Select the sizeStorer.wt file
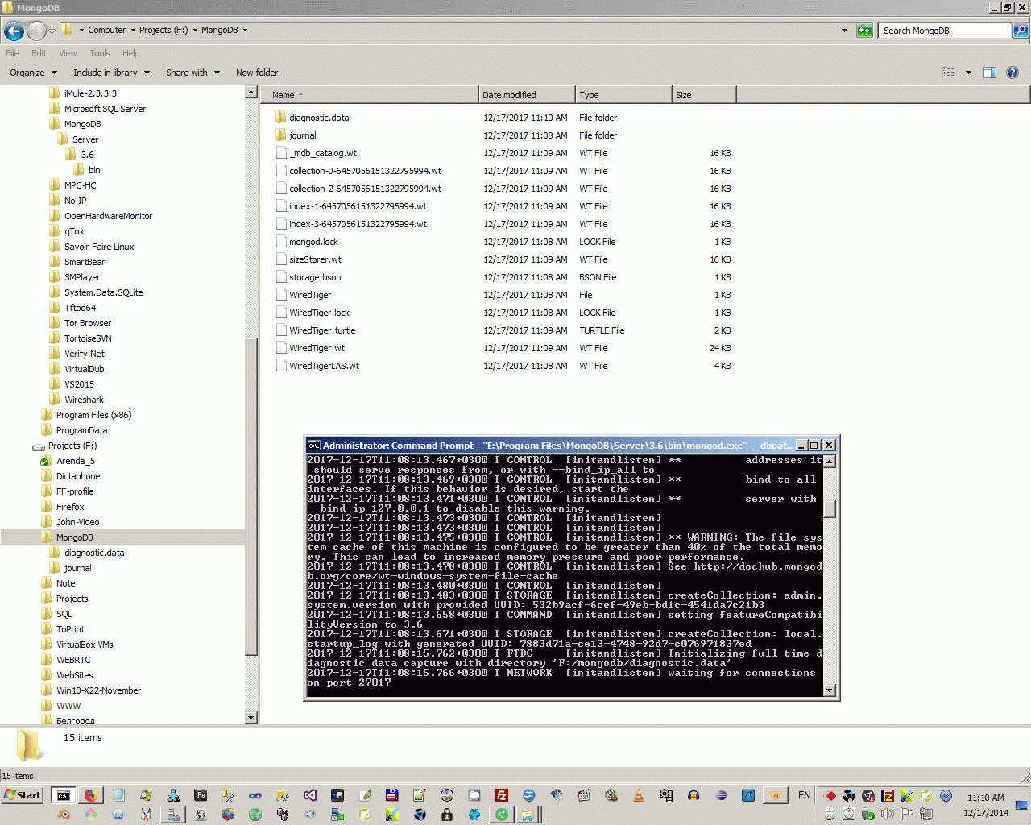 coord(315,259)
